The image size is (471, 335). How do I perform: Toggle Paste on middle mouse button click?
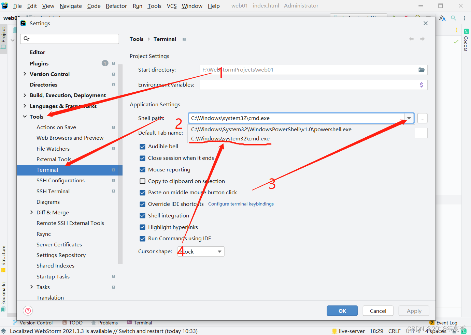143,193
